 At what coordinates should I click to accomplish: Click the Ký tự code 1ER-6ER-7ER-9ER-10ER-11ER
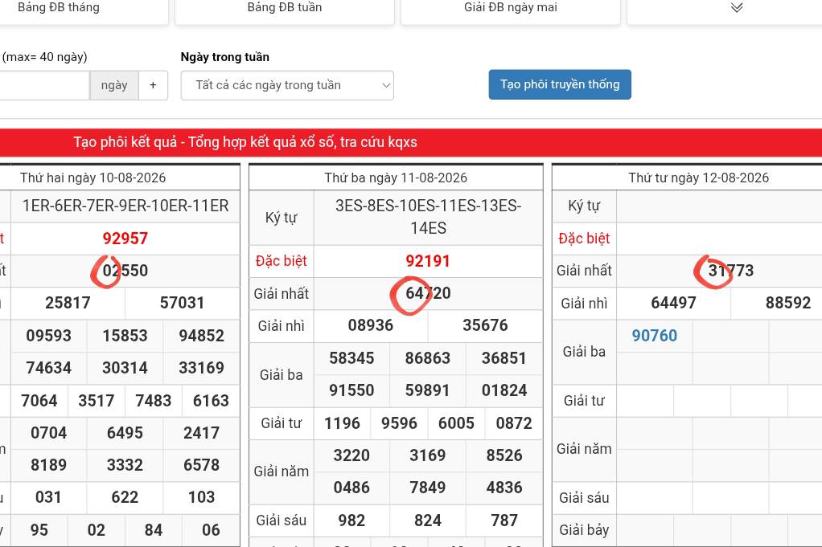[125, 206]
